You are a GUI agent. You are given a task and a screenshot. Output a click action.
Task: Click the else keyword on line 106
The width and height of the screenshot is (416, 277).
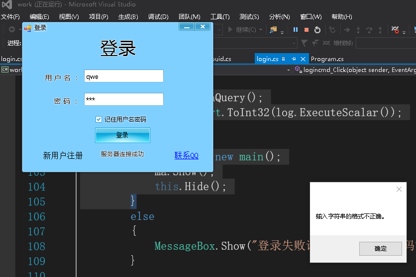(142, 216)
